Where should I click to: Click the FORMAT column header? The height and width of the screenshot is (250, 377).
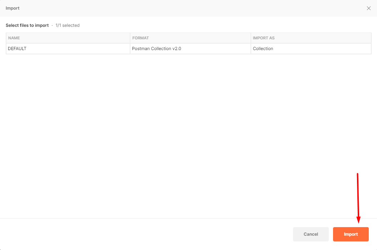point(140,38)
